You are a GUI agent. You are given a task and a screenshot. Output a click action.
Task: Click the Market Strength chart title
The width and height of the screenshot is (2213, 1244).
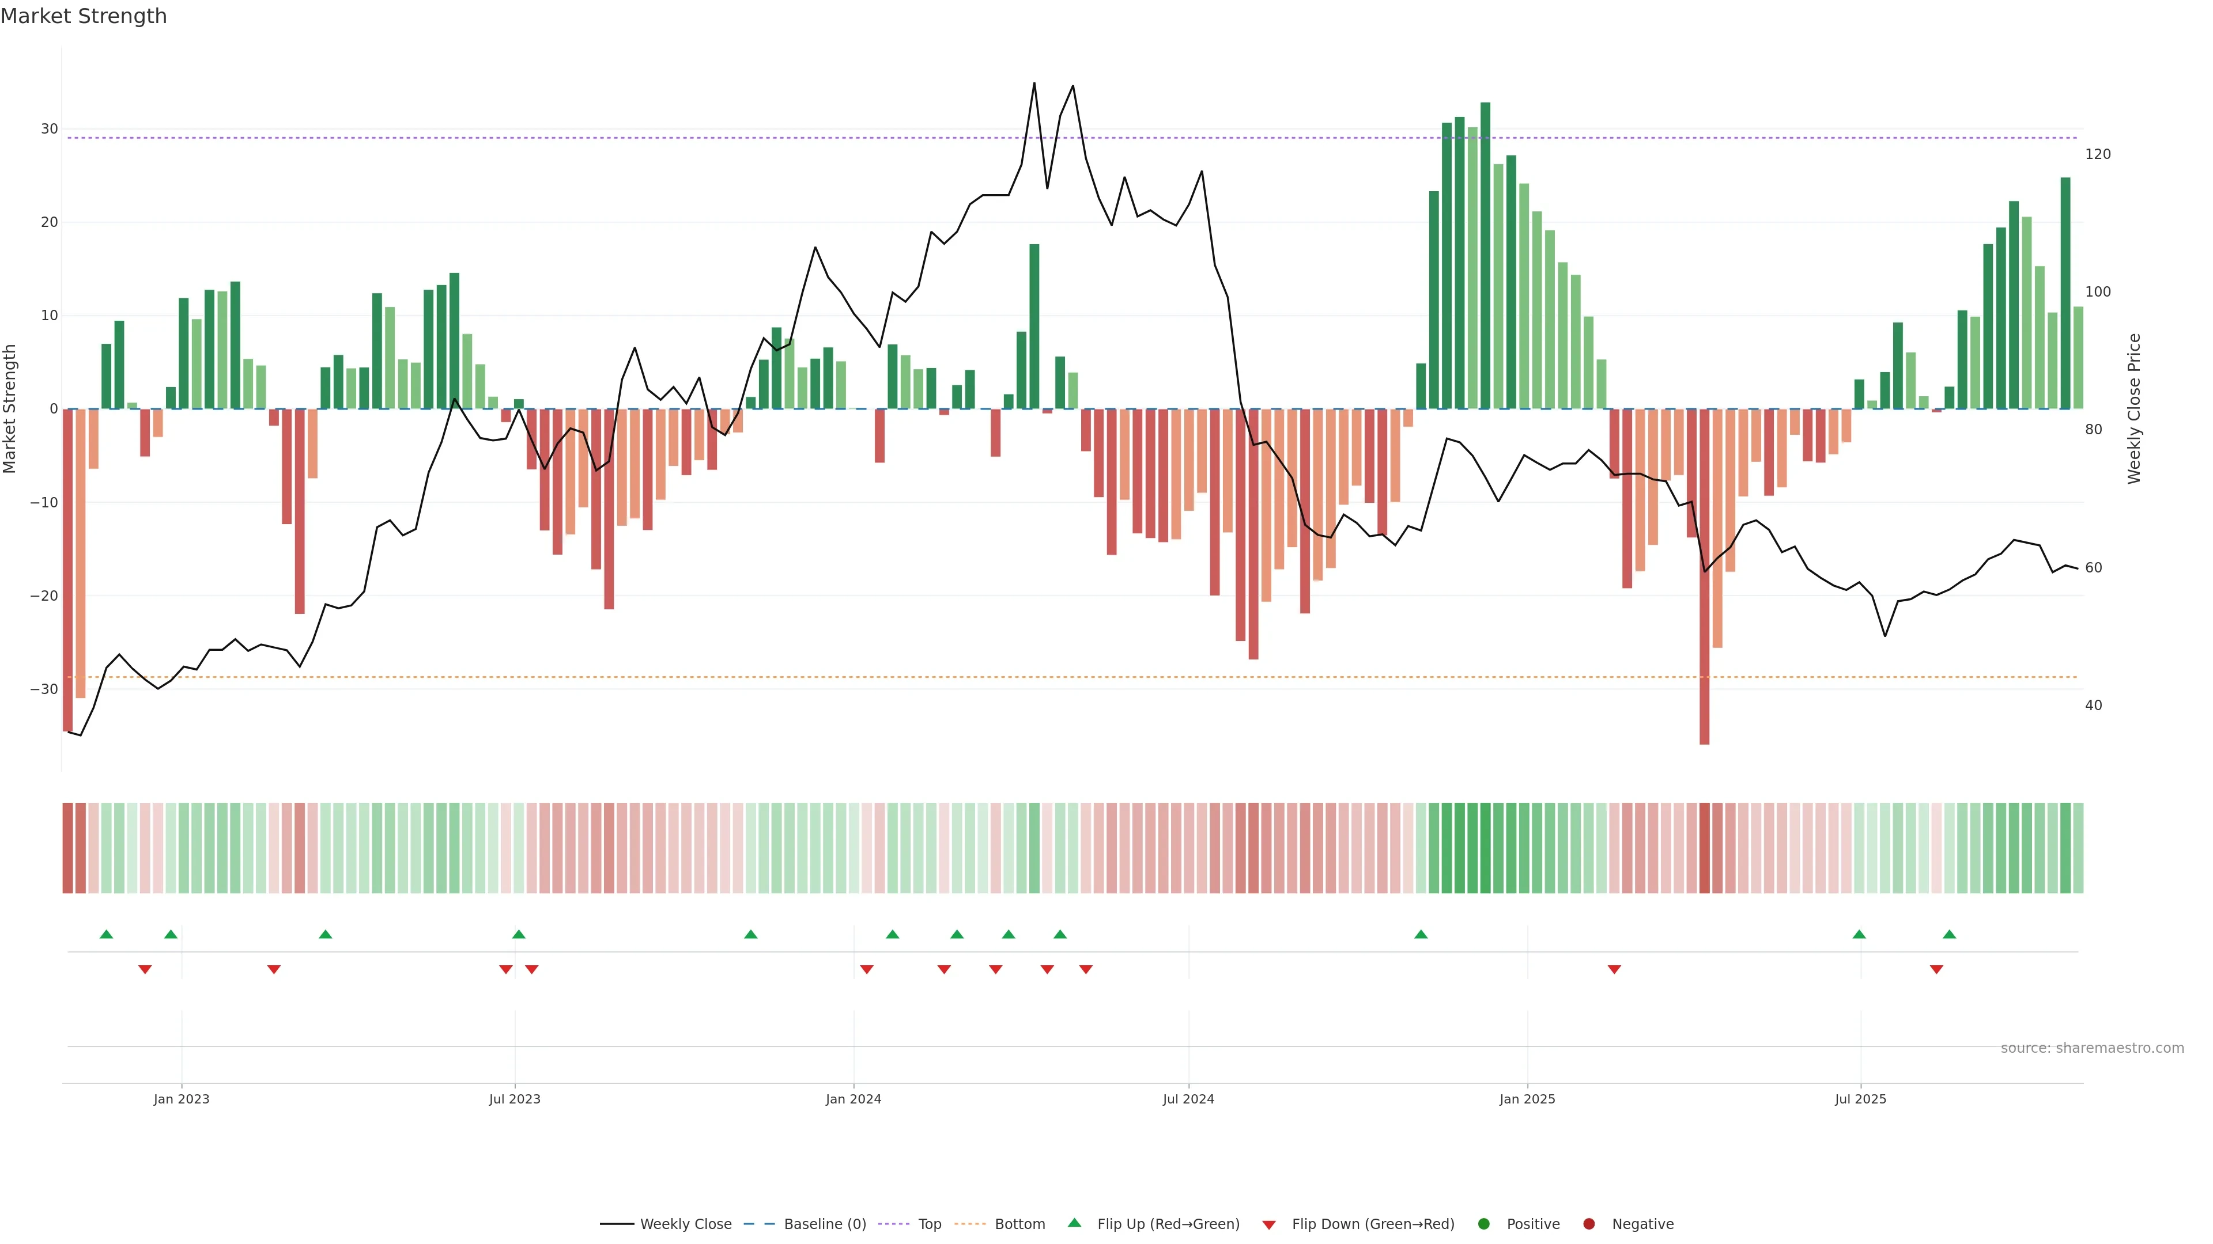pyautogui.click(x=84, y=16)
